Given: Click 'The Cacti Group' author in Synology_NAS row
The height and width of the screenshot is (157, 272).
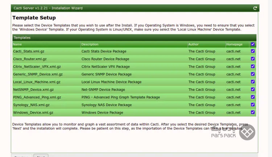Looking at the screenshot, I should point(202,105).
